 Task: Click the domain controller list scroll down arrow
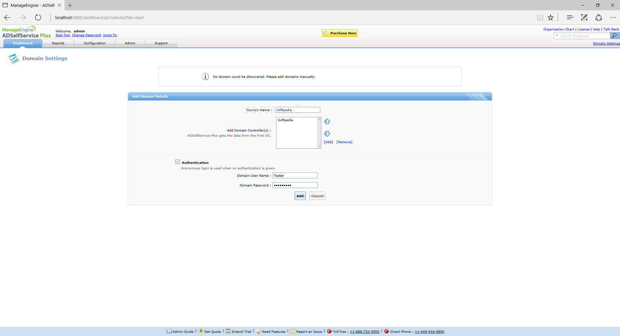point(319,146)
